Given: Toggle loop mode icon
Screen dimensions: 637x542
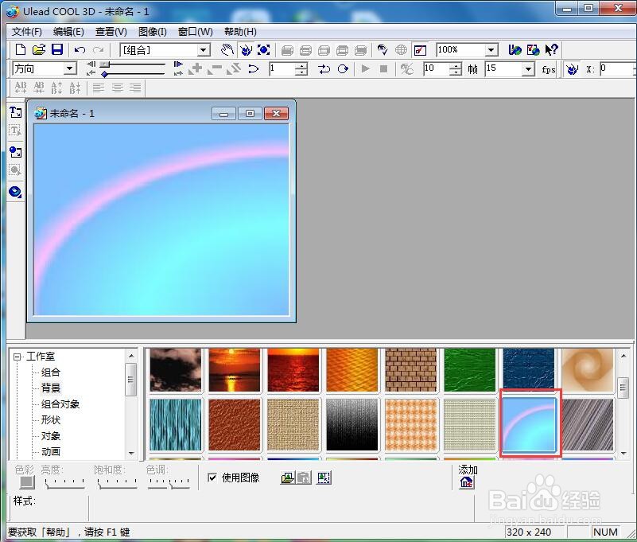Looking at the screenshot, I should tap(343, 68).
